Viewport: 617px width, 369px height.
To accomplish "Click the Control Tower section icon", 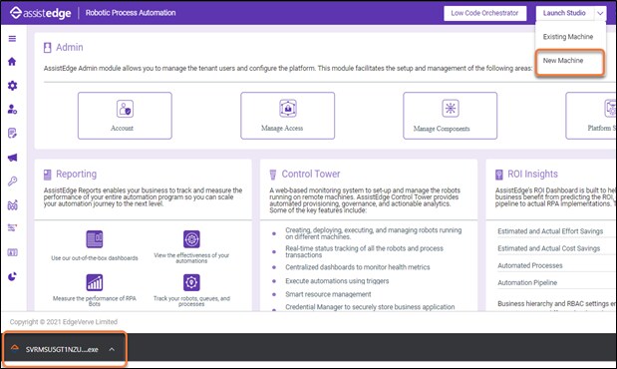I will pyautogui.click(x=273, y=175).
